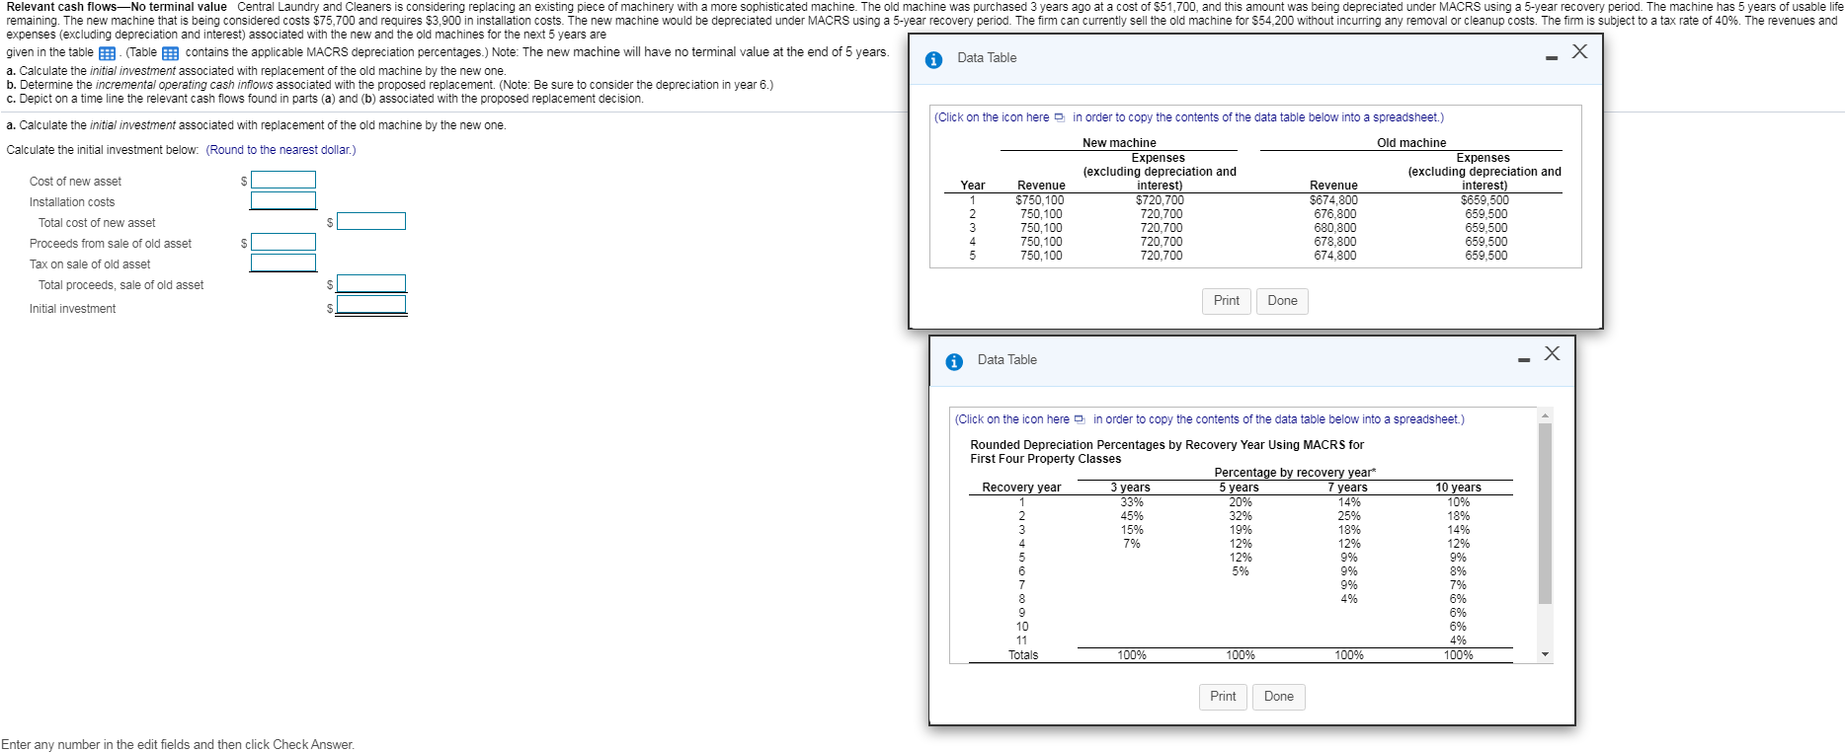Click info icon of MACRS Data Table dialog

[x=954, y=361]
